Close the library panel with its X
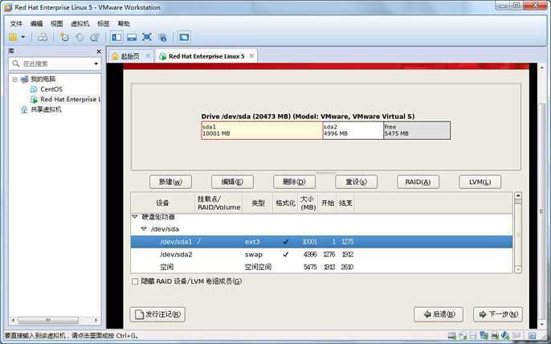The height and width of the screenshot is (344, 551). pos(99,51)
